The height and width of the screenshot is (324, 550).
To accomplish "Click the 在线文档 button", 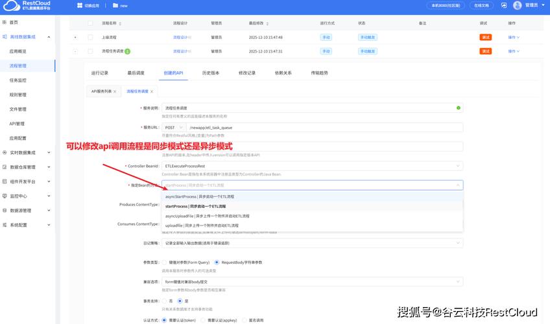I will (x=482, y=5).
